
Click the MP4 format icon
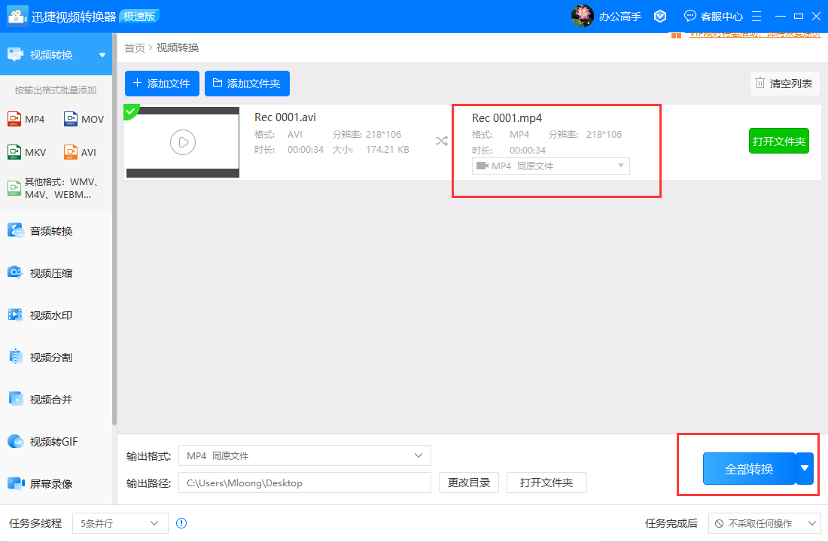(x=15, y=119)
